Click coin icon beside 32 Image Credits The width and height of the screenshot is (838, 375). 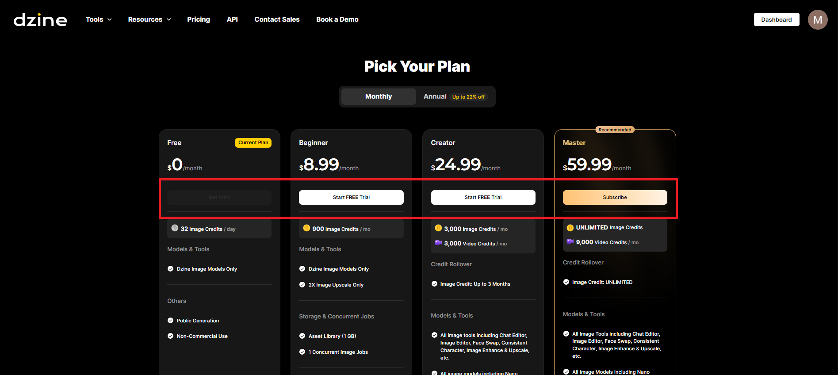[175, 228]
